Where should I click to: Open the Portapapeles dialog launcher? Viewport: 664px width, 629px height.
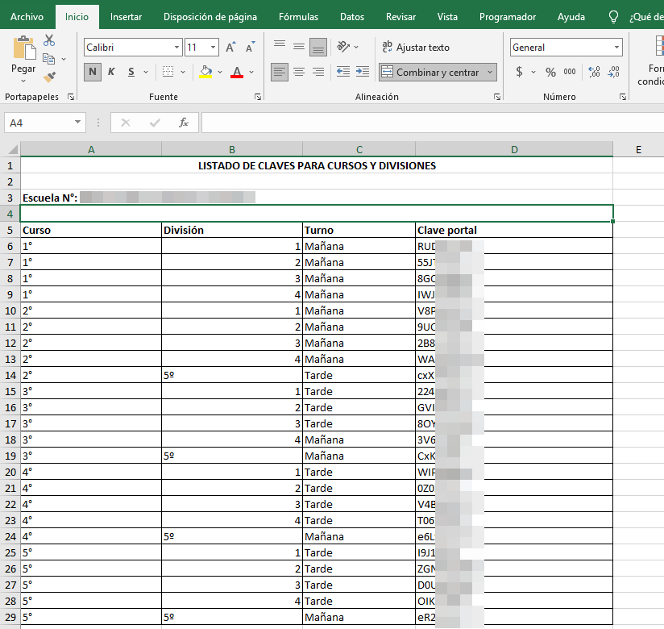pos(71,97)
